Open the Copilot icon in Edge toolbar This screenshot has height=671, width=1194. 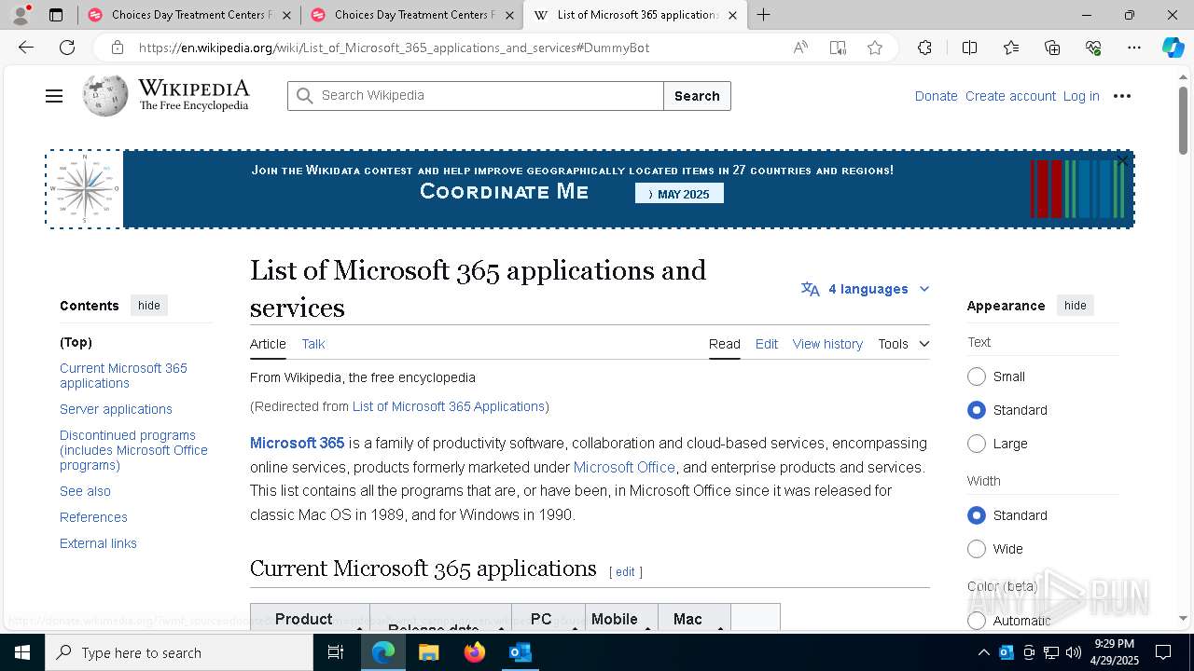[1173, 48]
